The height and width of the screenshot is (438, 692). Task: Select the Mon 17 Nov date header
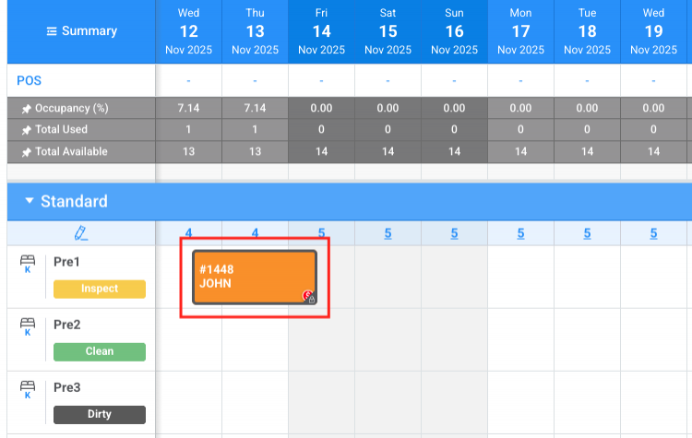520,31
